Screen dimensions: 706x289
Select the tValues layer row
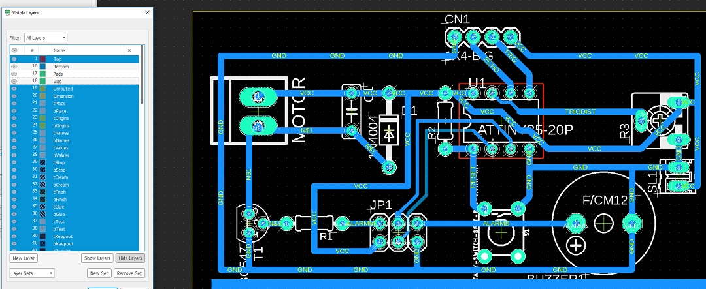75,147
